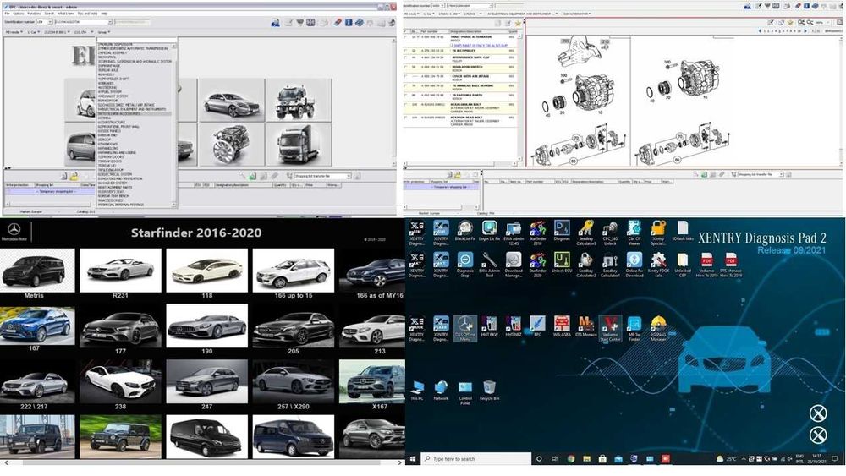Open the HHT NFZ desktop icon
The image size is (846, 476).
coord(514,327)
